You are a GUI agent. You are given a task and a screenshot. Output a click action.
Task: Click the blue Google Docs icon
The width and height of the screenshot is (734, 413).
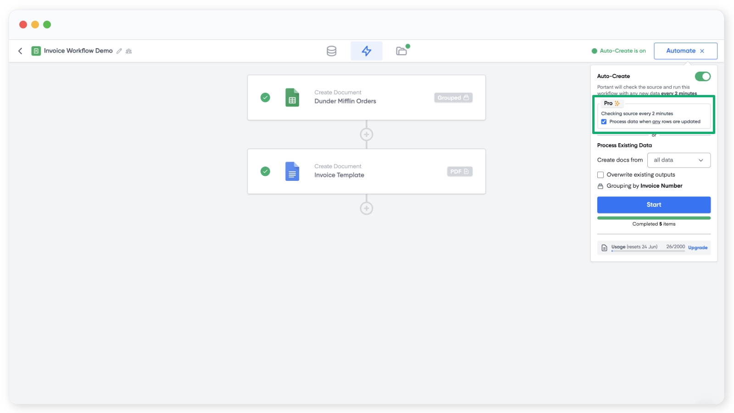(x=292, y=172)
